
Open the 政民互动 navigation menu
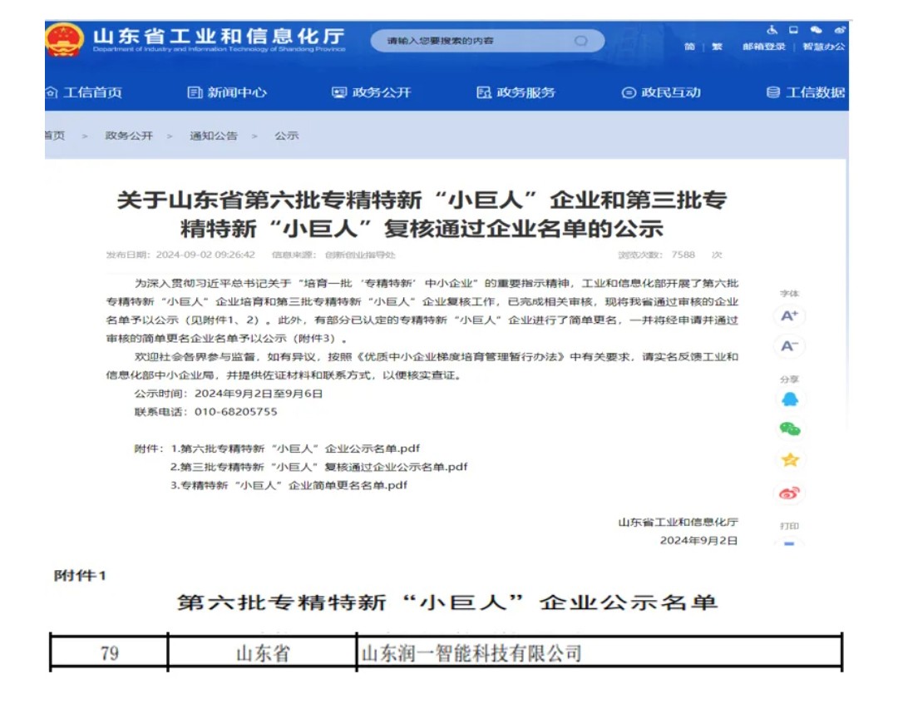(661, 92)
